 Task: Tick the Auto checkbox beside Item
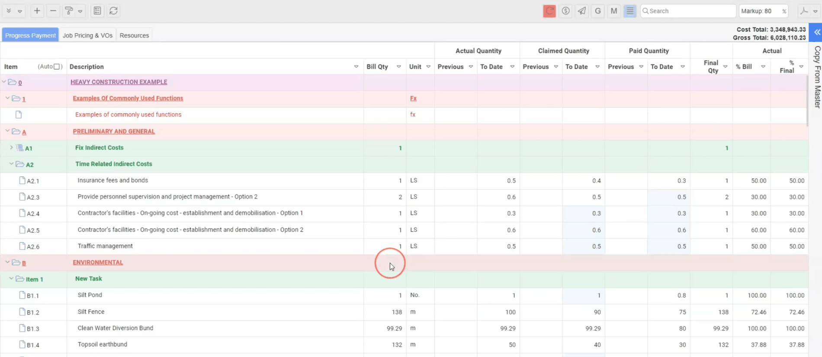tap(57, 67)
